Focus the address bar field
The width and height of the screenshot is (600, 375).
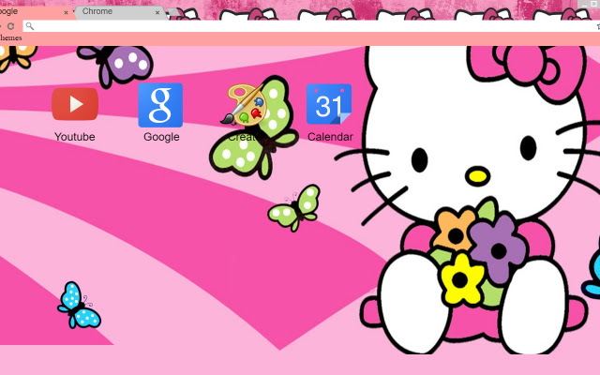click(310, 26)
